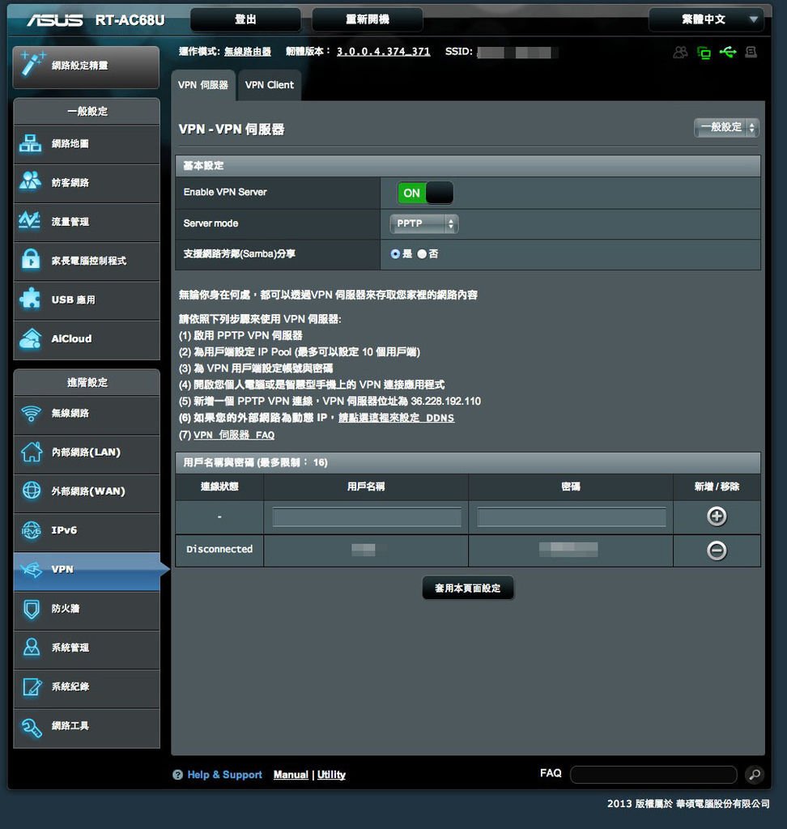Select 否 for Samba sharing support

pyautogui.click(x=422, y=253)
